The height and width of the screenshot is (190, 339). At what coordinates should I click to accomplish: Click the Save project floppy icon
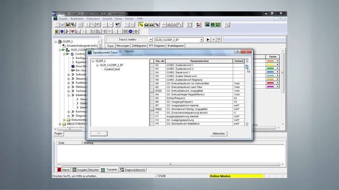pyautogui.click(x=68, y=25)
